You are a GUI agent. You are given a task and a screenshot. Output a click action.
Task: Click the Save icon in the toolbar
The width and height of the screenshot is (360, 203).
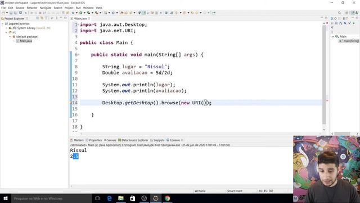pos(11,13)
